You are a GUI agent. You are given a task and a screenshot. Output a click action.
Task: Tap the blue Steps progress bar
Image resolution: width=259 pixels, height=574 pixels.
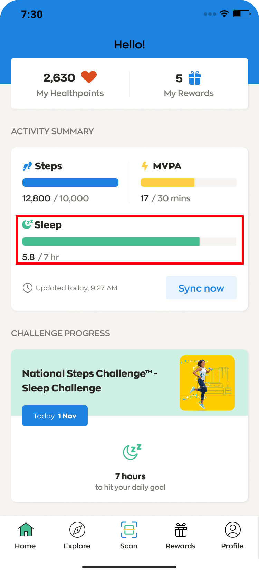(70, 183)
